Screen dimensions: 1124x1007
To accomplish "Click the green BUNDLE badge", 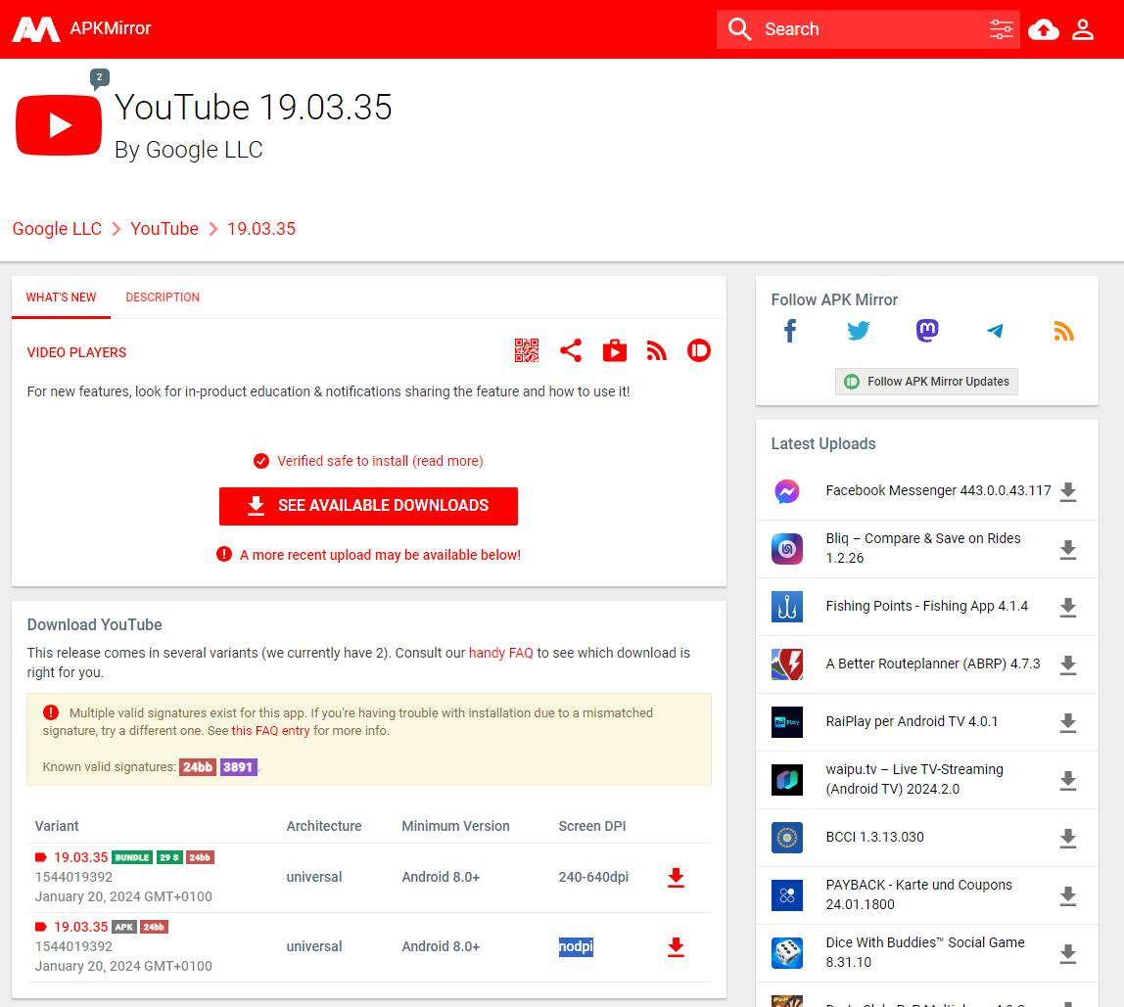I will [x=132, y=857].
